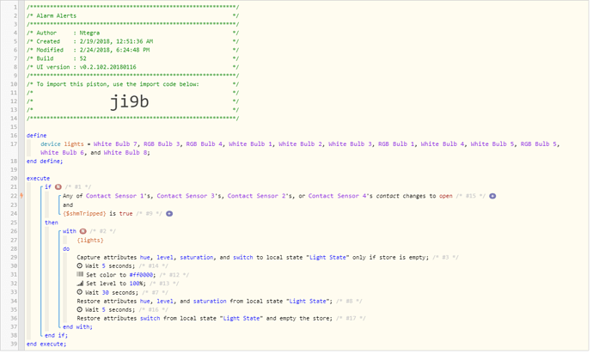Click the 100% level value
This screenshot has height=354, width=593.
pyautogui.click(x=137, y=284)
